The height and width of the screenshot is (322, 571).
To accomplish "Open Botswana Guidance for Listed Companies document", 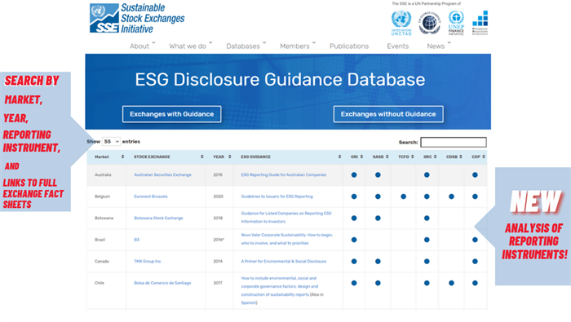I will tap(286, 217).
